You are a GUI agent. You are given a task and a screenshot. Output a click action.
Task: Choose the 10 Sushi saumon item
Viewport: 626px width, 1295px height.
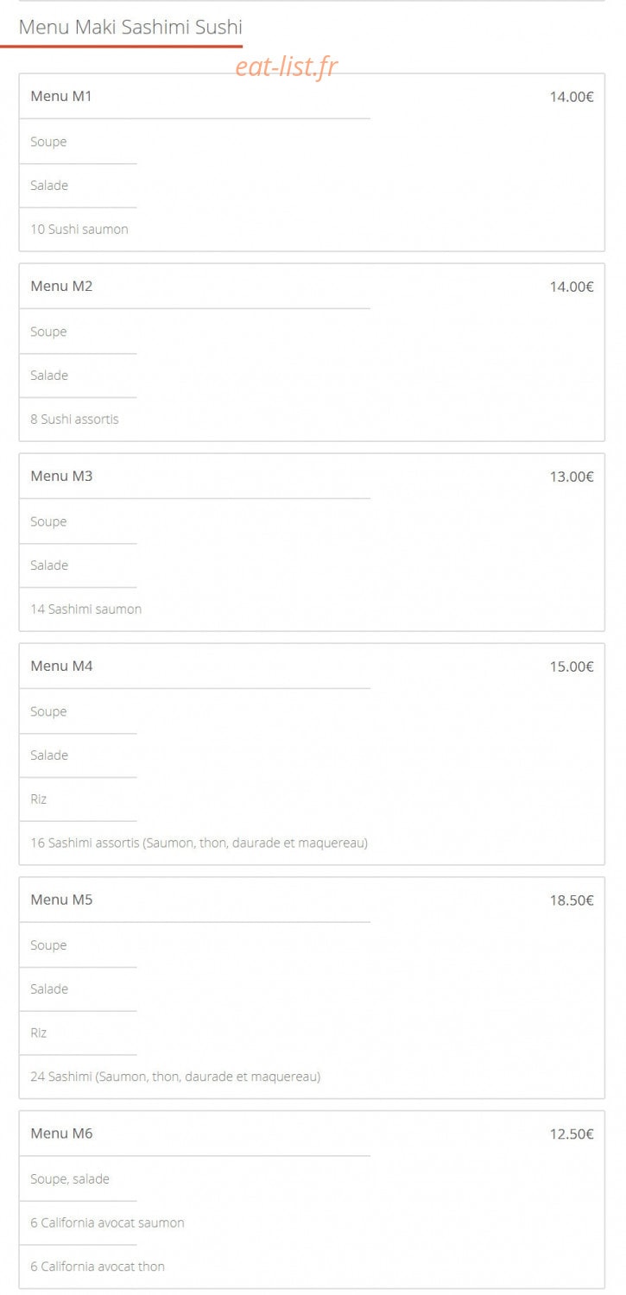[x=79, y=229]
